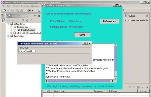Click the Up one level icon
Viewport: 151px width, 97px height.
coord(17,20)
